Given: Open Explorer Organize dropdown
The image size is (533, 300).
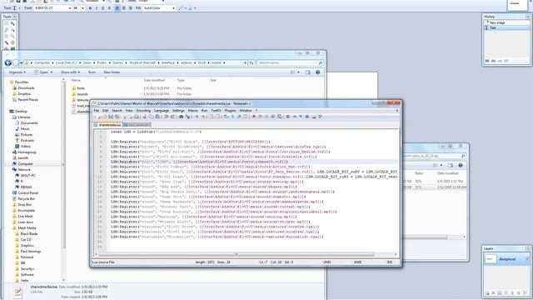Looking at the screenshot, I should pos(17,72).
